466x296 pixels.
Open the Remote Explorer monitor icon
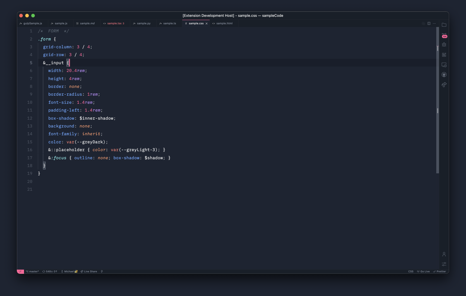[444, 65]
